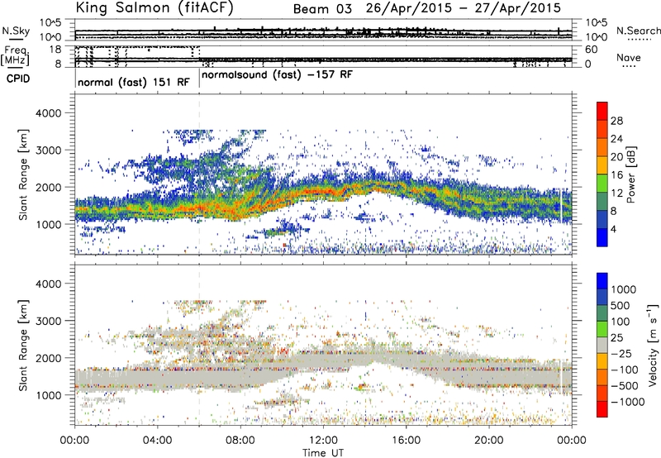Click Slant Range label of velocity panel
The width and height of the screenshot is (661, 458).
23,346
